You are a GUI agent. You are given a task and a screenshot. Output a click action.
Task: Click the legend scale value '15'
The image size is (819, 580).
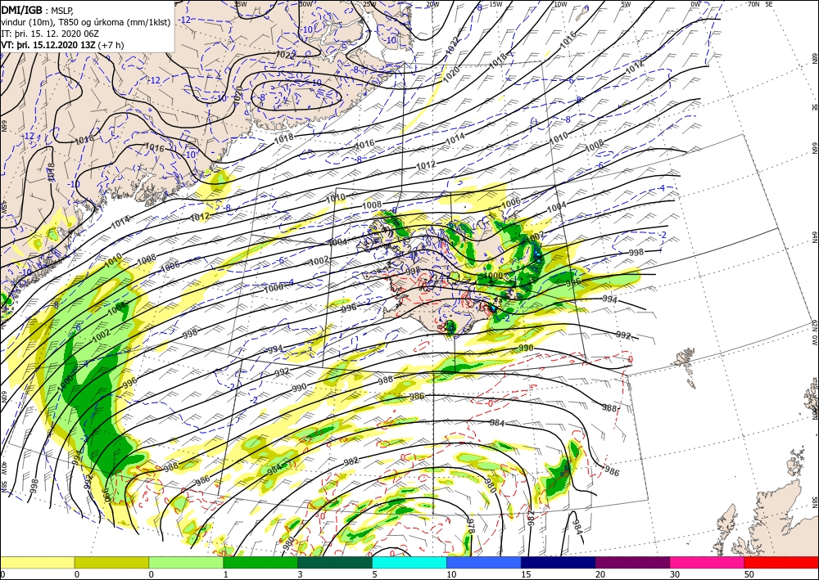click(526, 574)
